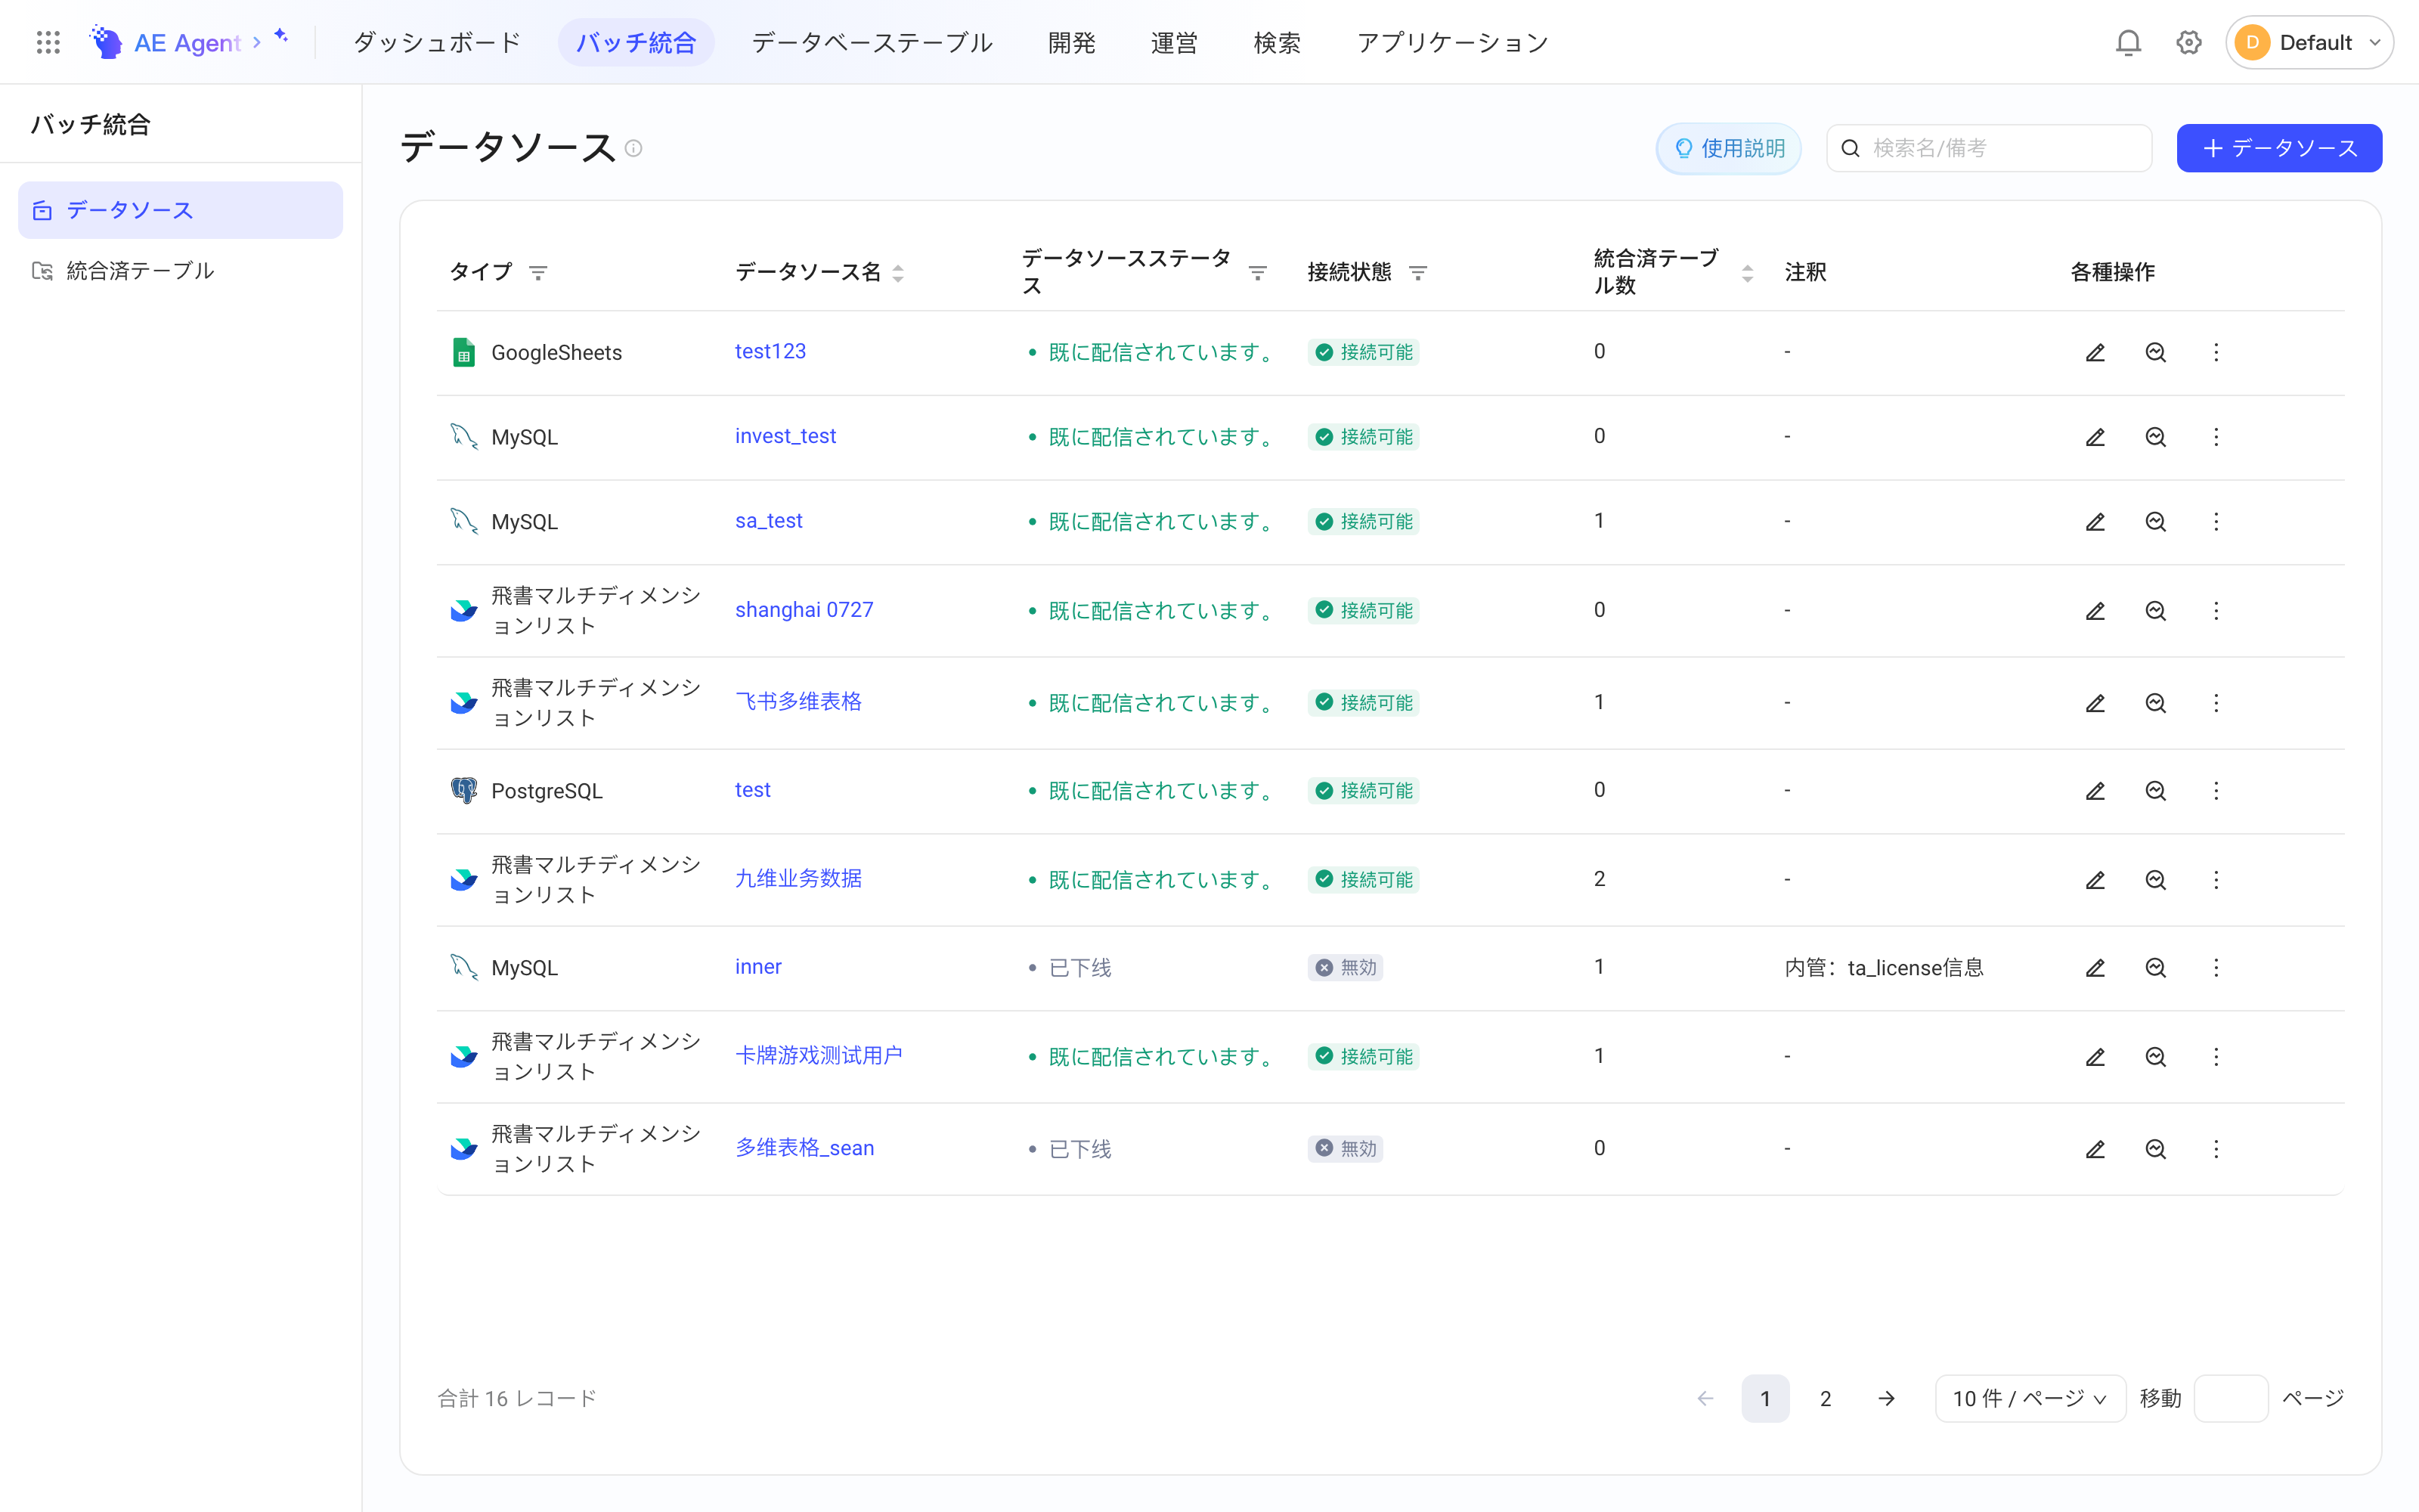Inspect invest_test with magnifier icon

tap(2155, 437)
